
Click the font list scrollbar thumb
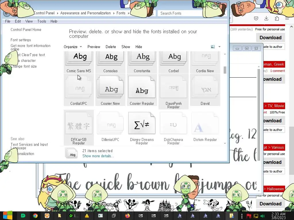click(225, 70)
